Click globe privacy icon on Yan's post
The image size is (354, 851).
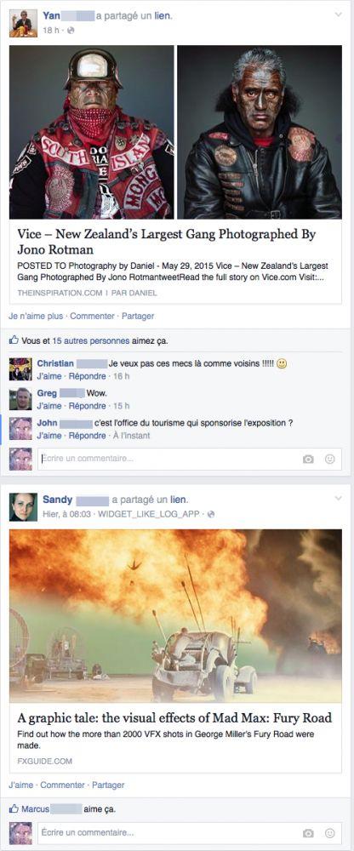pyautogui.click(x=71, y=31)
